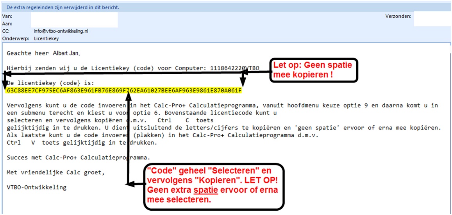The width and height of the screenshot is (452, 215).
Task: Click the greeting line Geachte heer Albert Jan
Action: point(46,53)
